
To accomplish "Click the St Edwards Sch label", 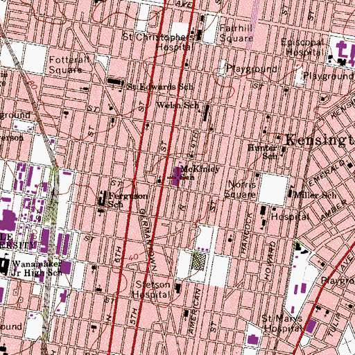I will click(x=160, y=87).
